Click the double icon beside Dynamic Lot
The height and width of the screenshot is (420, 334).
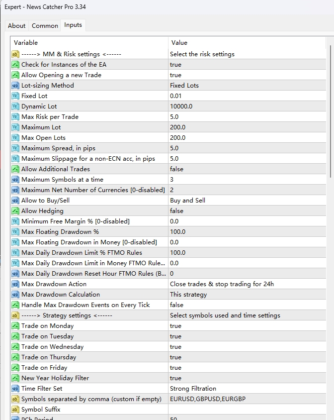pos(15,106)
